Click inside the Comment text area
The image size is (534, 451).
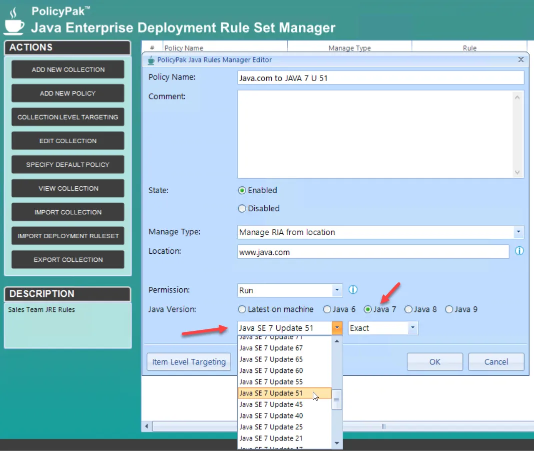pyautogui.click(x=375, y=134)
